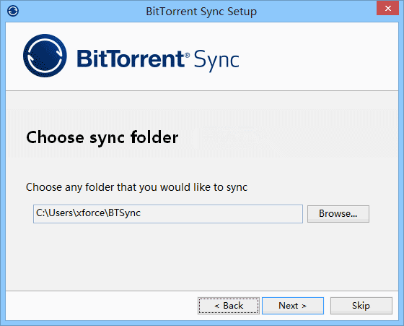Open the Browse... folder picker
Viewport: 404px width, 326px height.
338,214
